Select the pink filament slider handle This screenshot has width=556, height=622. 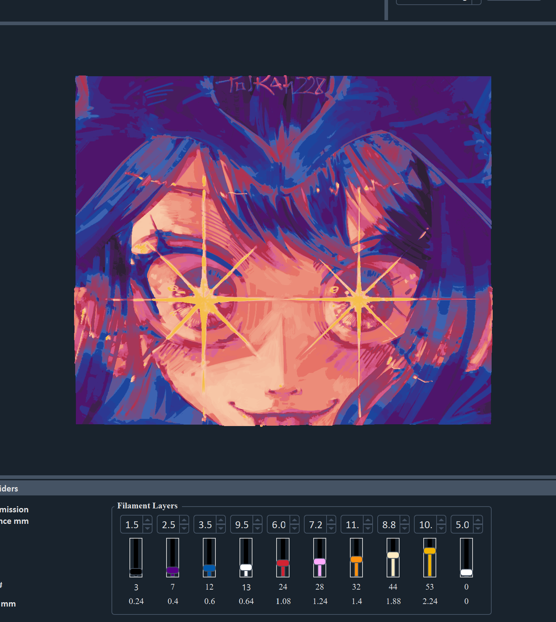click(319, 562)
